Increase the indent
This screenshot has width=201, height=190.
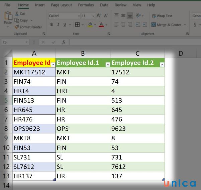145,24
